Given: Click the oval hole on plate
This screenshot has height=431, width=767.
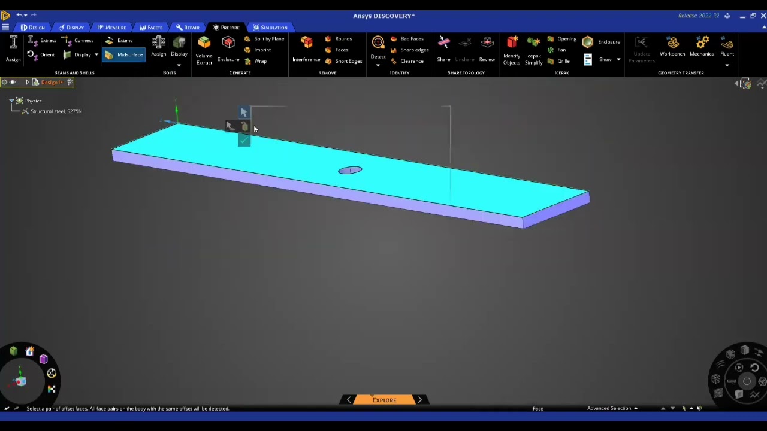Looking at the screenshot, I should (x=350, y=171).
